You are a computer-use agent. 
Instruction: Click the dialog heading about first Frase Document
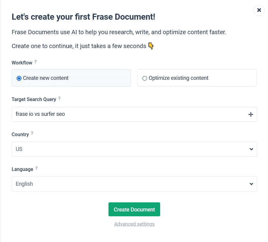(83, 17)
